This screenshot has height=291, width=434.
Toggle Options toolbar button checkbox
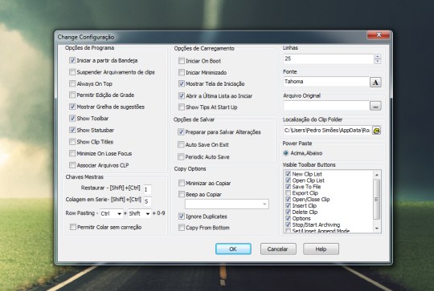288,218
